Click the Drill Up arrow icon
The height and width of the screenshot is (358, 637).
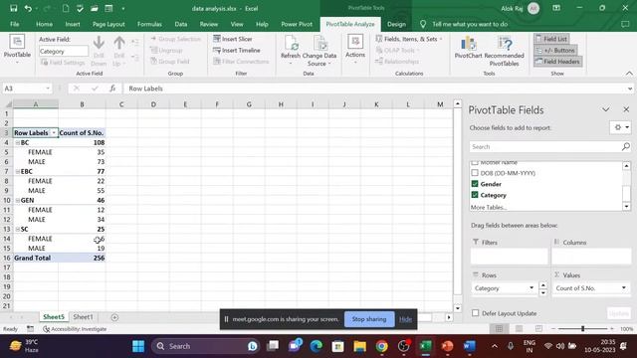(x=119, y=42)
